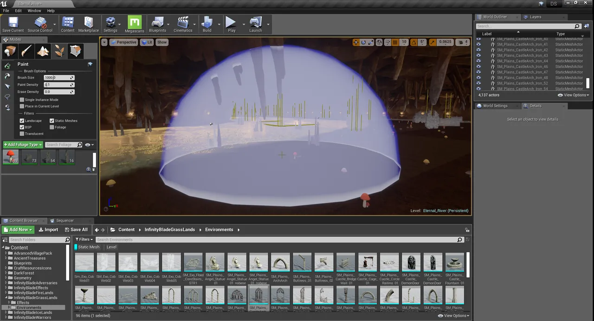
Task: Open Settings in the main toolbar
Action: pyautogui.click(x=110, y=25)
